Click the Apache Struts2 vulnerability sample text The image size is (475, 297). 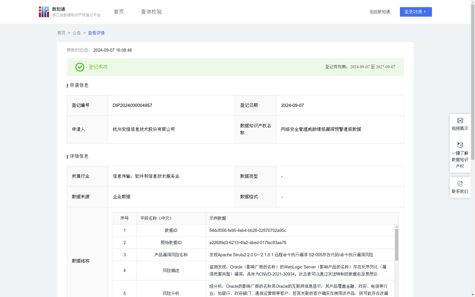pos(291,255)
